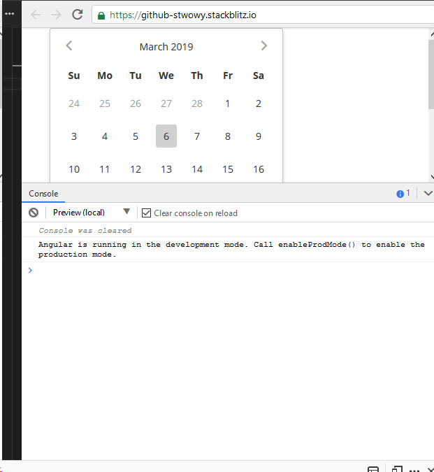Click the green secure lock icon
Image resolution: width=434 pixels, height=472 pixels.
[101, 15]
